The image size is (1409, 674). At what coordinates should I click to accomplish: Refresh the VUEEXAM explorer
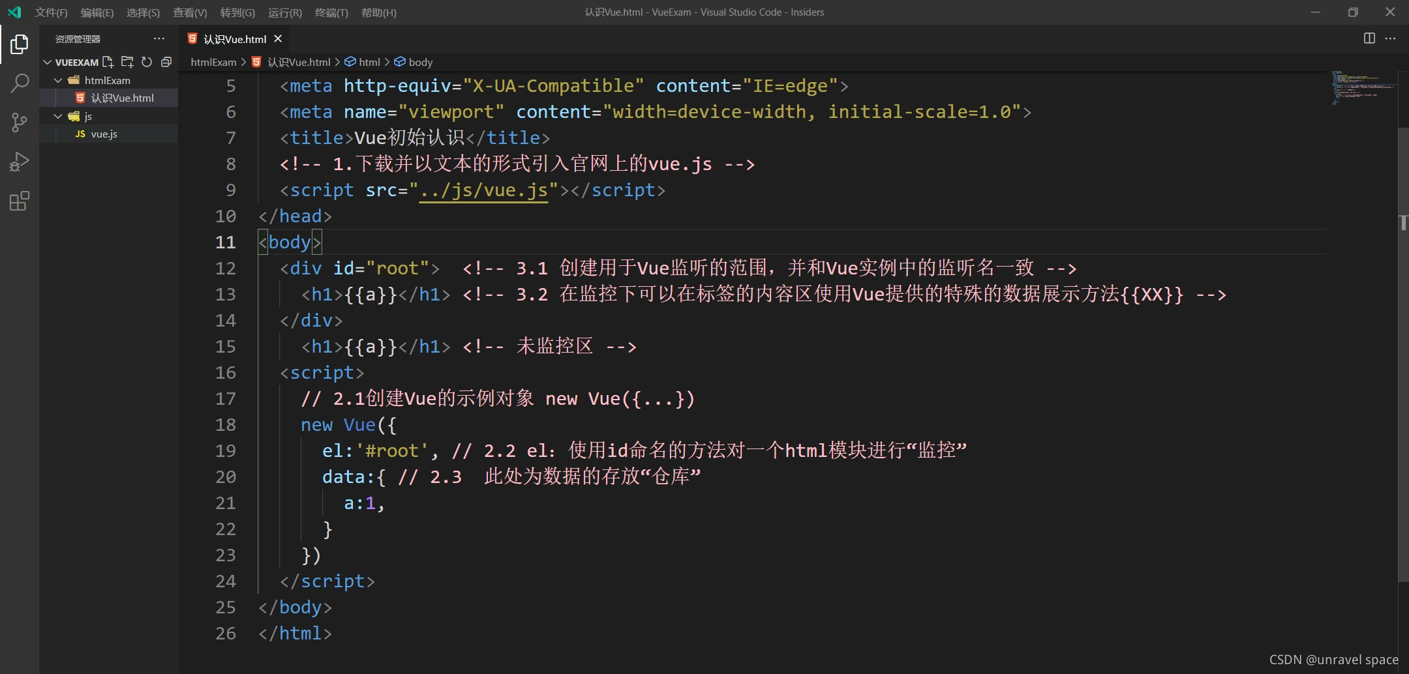[x=147, y=62]
